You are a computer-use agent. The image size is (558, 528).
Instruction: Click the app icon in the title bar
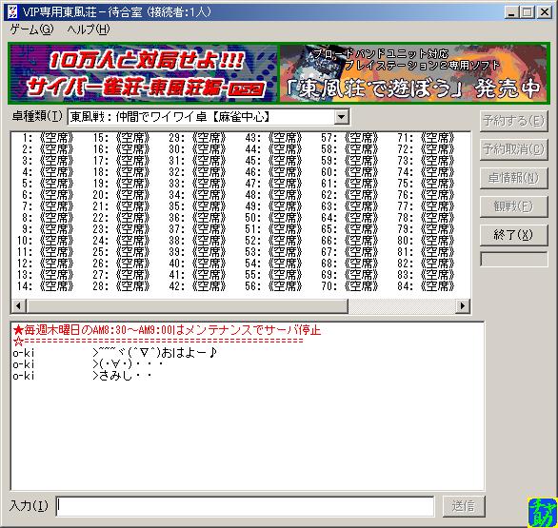pos(12,12)
